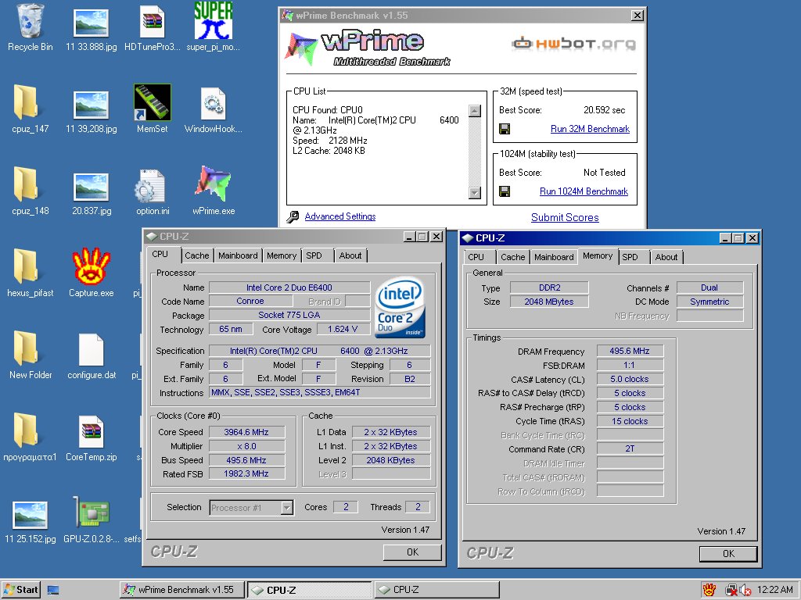801x600 pixels.
Task: Click the Run 1024M Benchmark link
Action: [x=584, y=192]
